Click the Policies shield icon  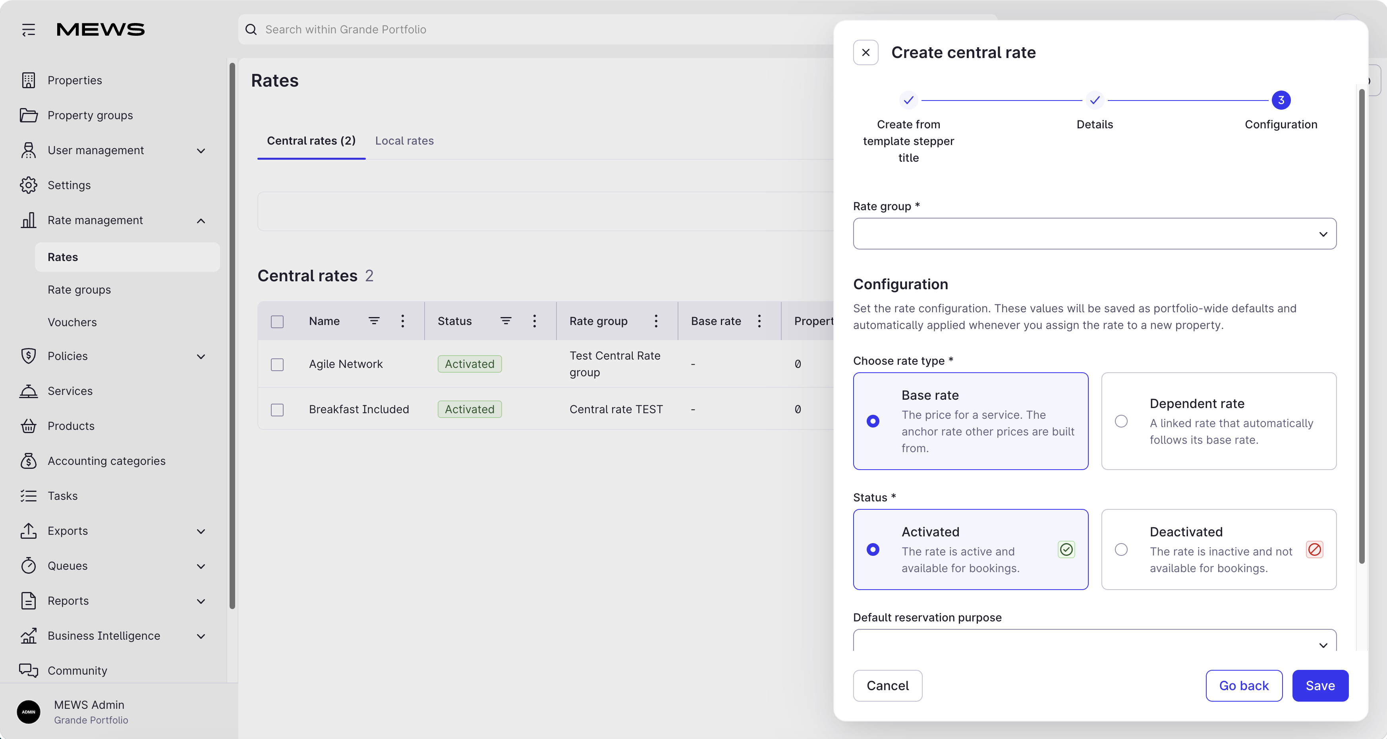[29, 356]
